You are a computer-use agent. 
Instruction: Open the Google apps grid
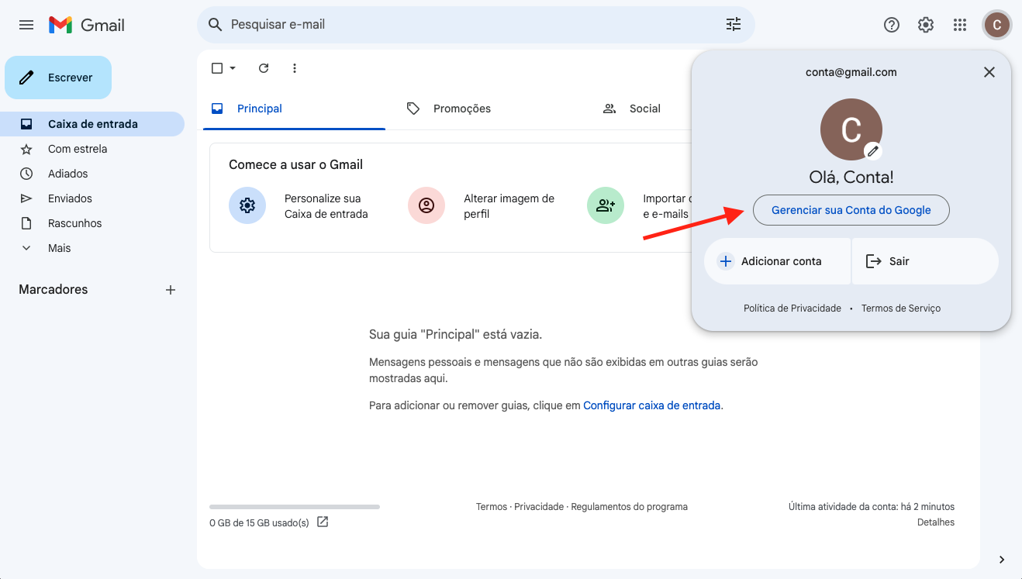click(960, 25)
